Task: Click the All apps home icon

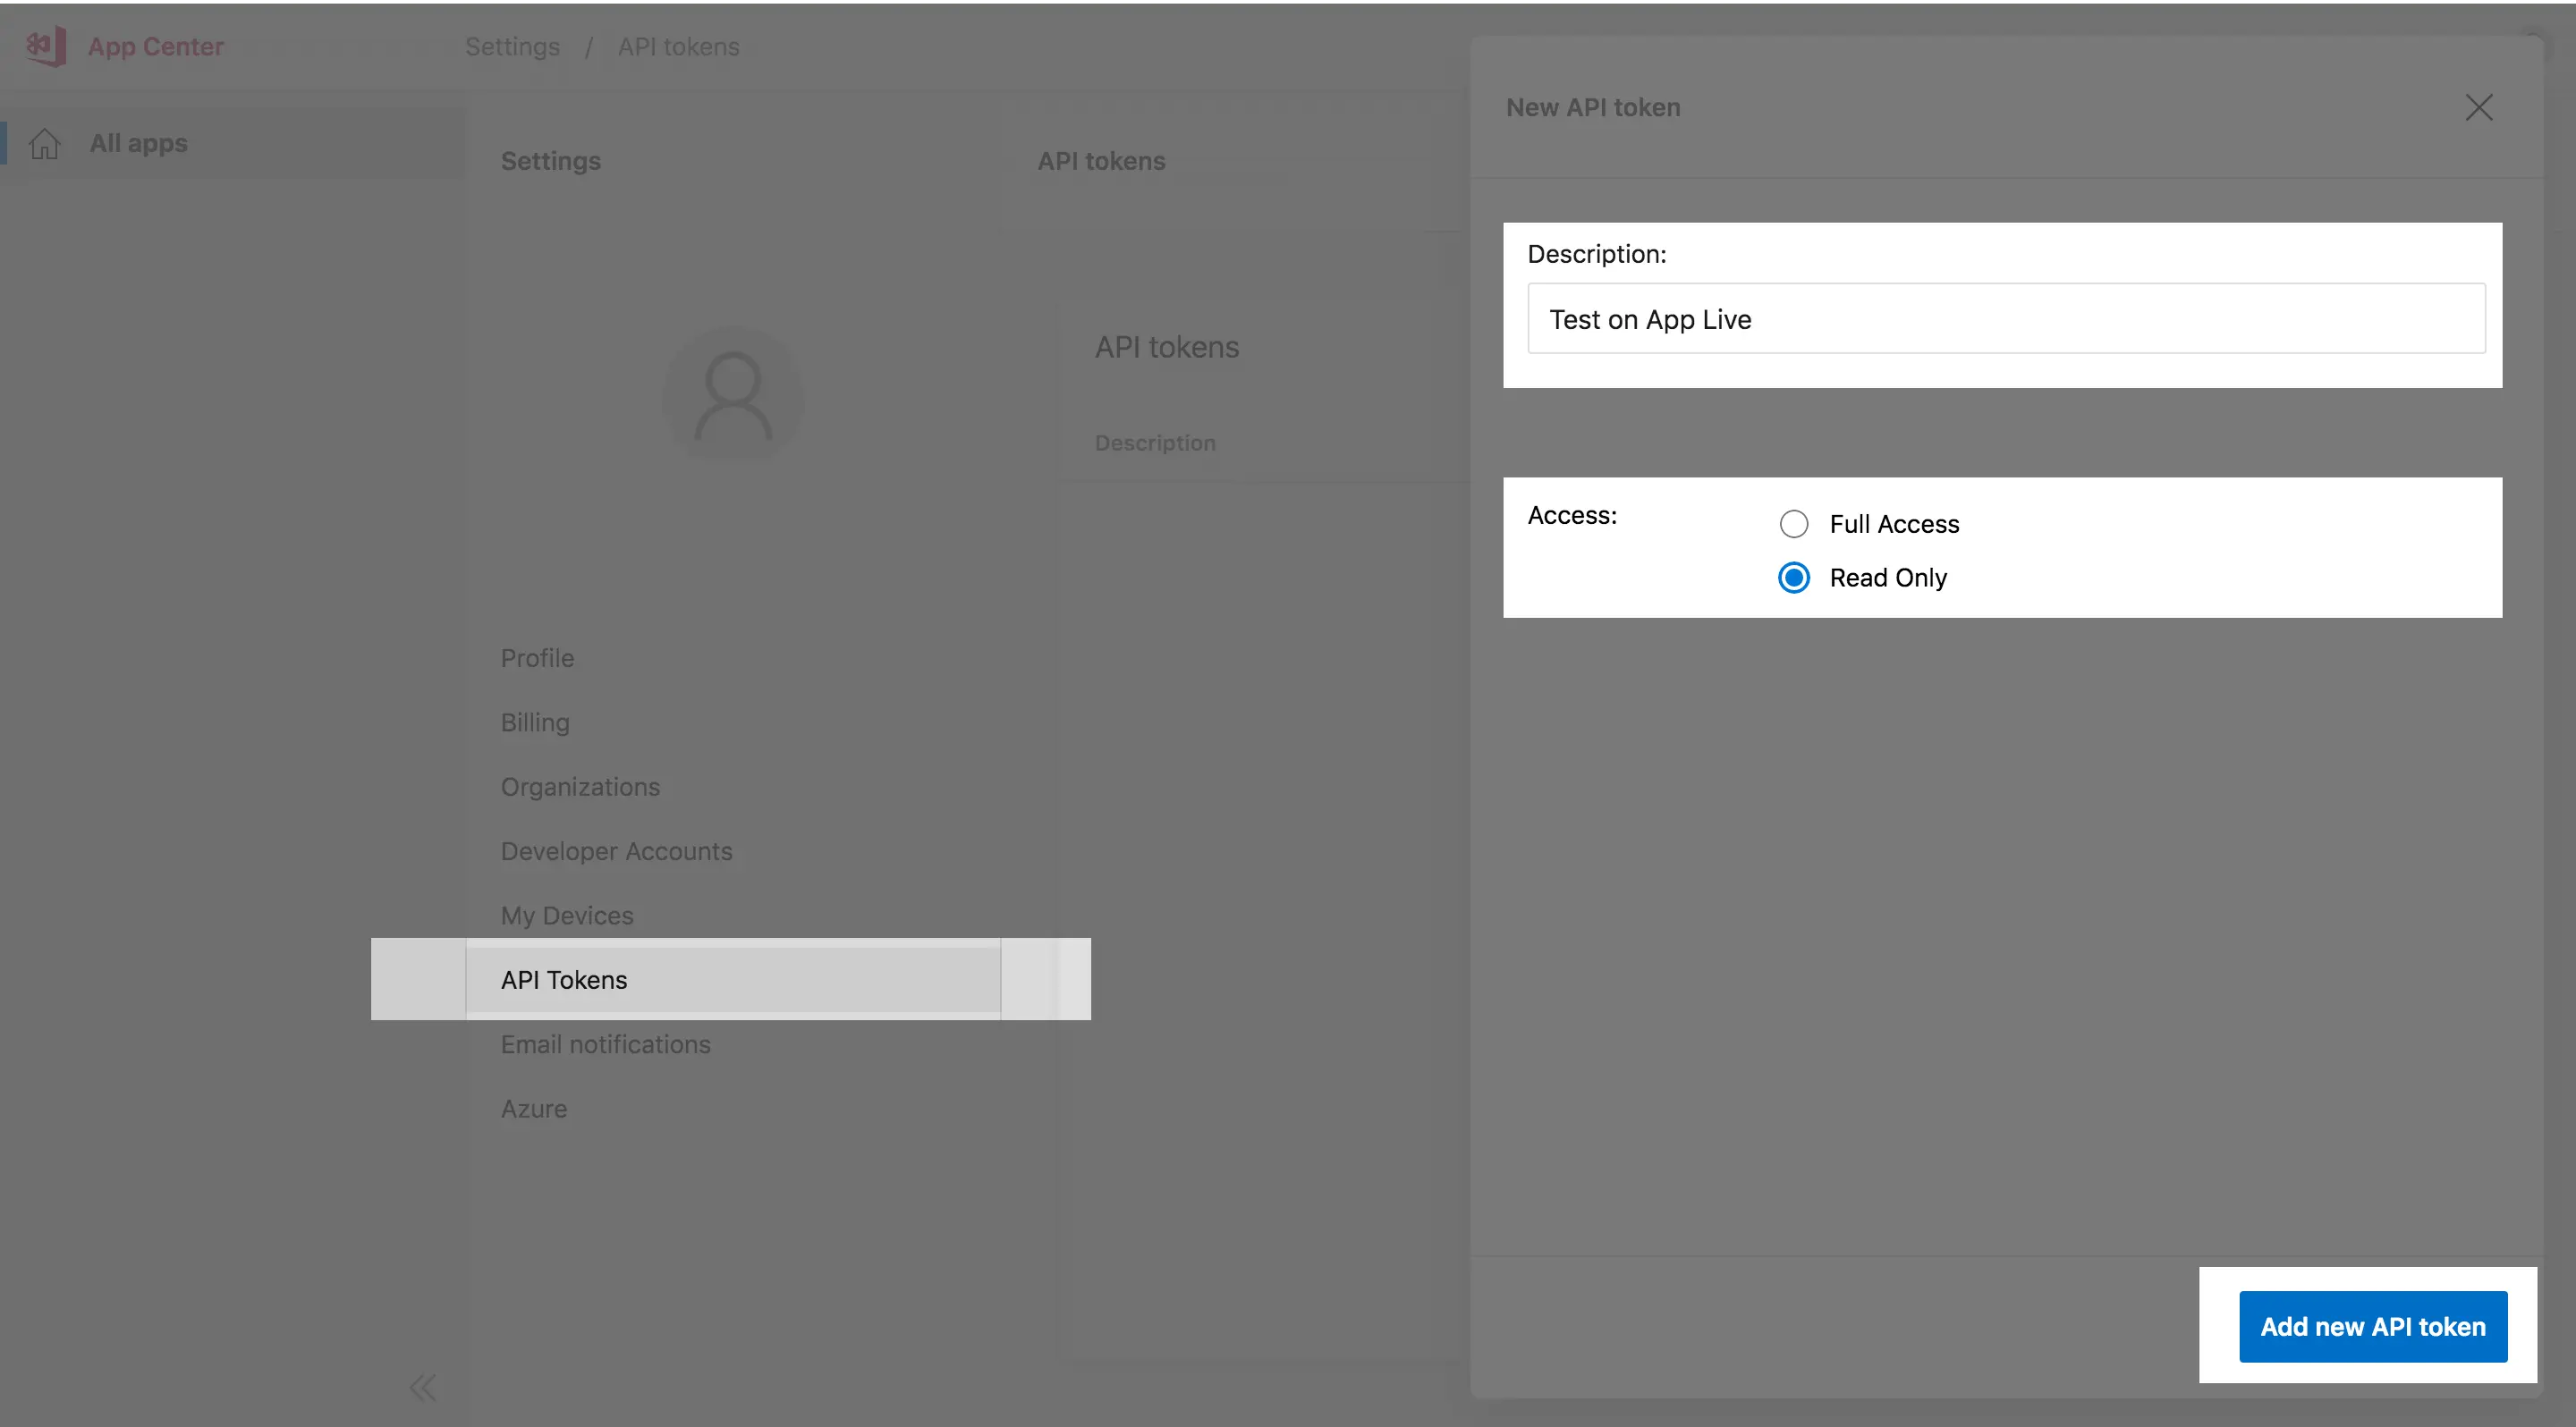Action: pos(44,144)
